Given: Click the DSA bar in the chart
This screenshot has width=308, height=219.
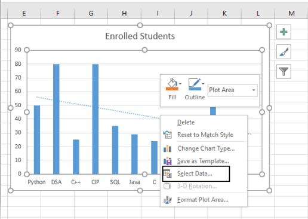Looking at the screenshot, I should coord(56,119).
